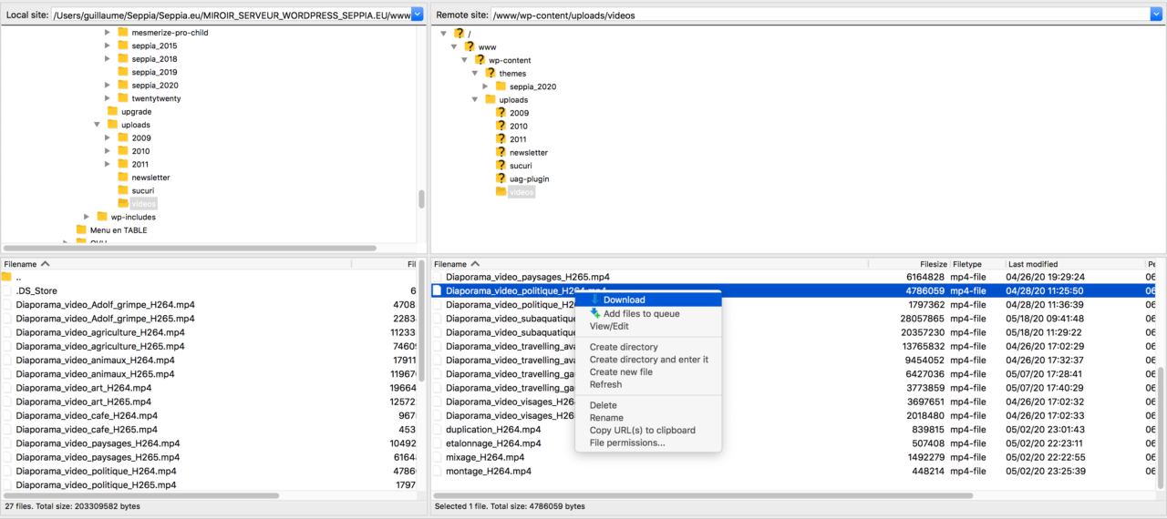This screenshot has width=1167, height=519.
Task: Choose Copy URL(s) to clipboard
Action: click(x=642, y=430)
